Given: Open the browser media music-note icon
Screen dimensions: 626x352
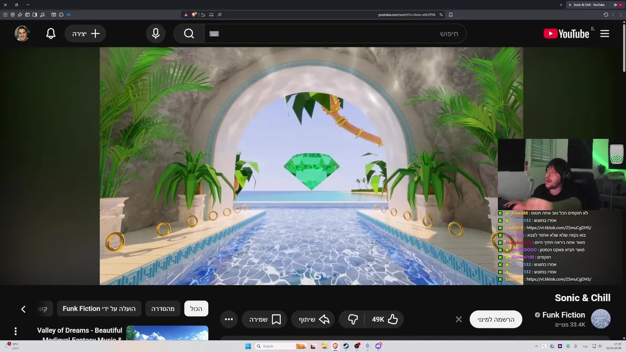Looking at the screenshot, I should pos(42,15).
